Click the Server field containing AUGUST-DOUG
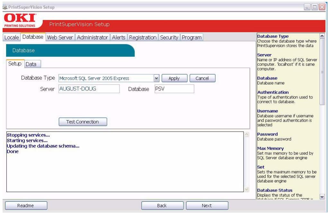Image resolution: width=328 pixels, height=213 pixels. click(89, 89)
